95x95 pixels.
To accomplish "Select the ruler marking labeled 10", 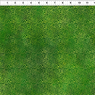I will [x=79, y=3].
